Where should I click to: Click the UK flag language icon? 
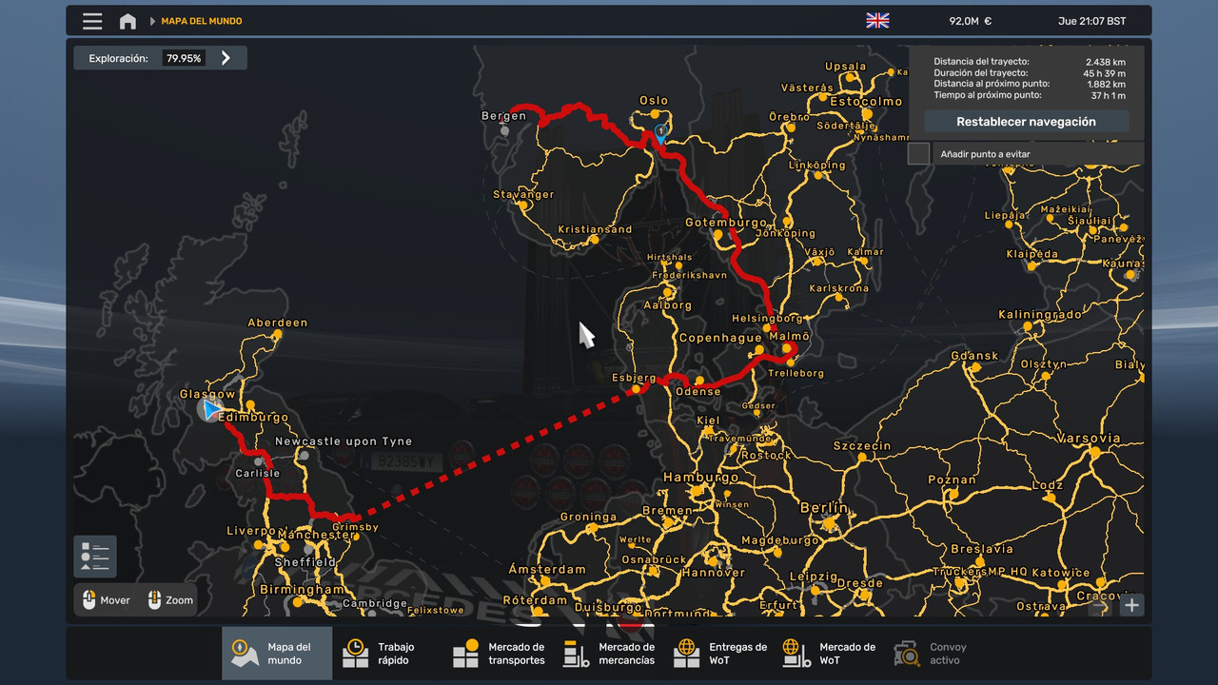click(877, 21)
